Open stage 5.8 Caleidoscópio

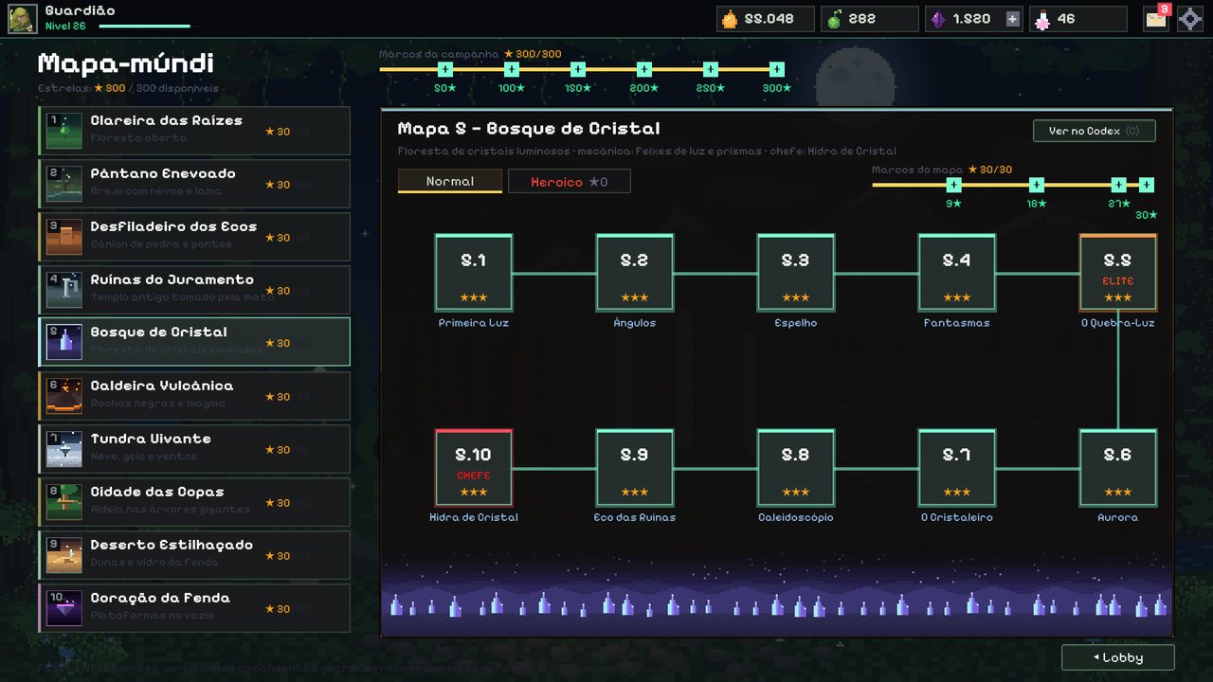coord(796,467)
